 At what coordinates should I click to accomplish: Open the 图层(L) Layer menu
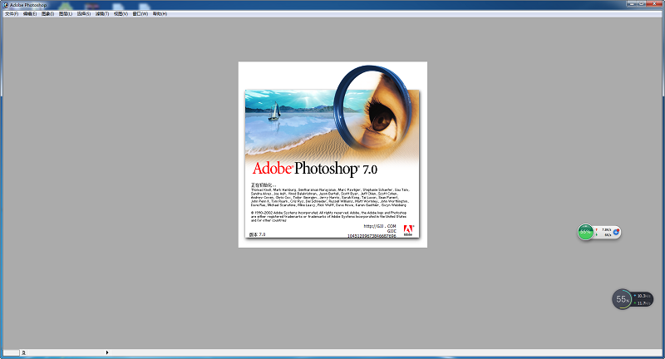[66, 14]
